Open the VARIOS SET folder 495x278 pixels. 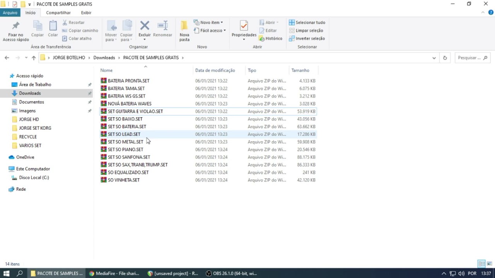30,146
